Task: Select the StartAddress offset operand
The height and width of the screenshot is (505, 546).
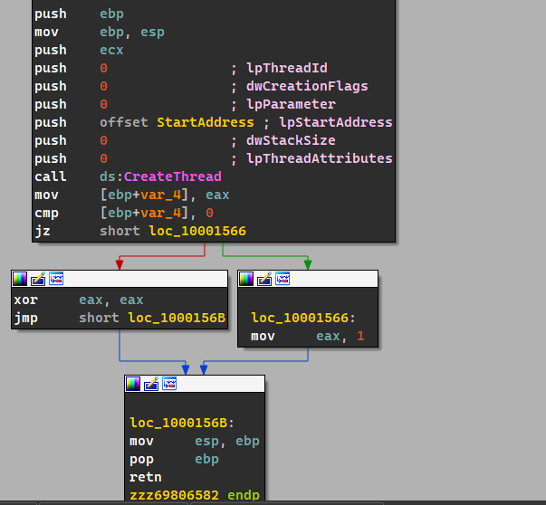Action: (x=206, y=122)
